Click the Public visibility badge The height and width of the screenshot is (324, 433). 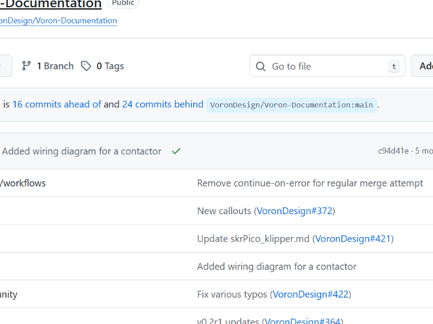point(123,3)
